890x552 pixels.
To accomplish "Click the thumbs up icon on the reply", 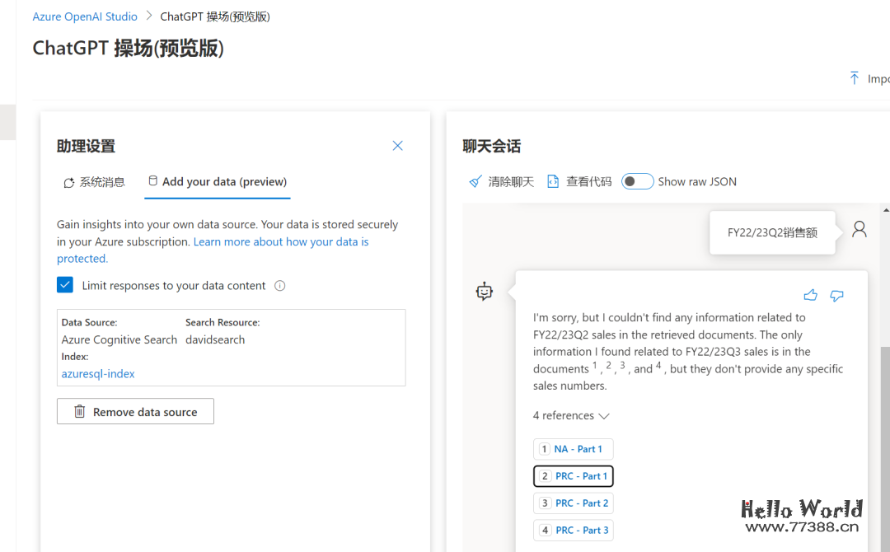I will pos(810,294).
